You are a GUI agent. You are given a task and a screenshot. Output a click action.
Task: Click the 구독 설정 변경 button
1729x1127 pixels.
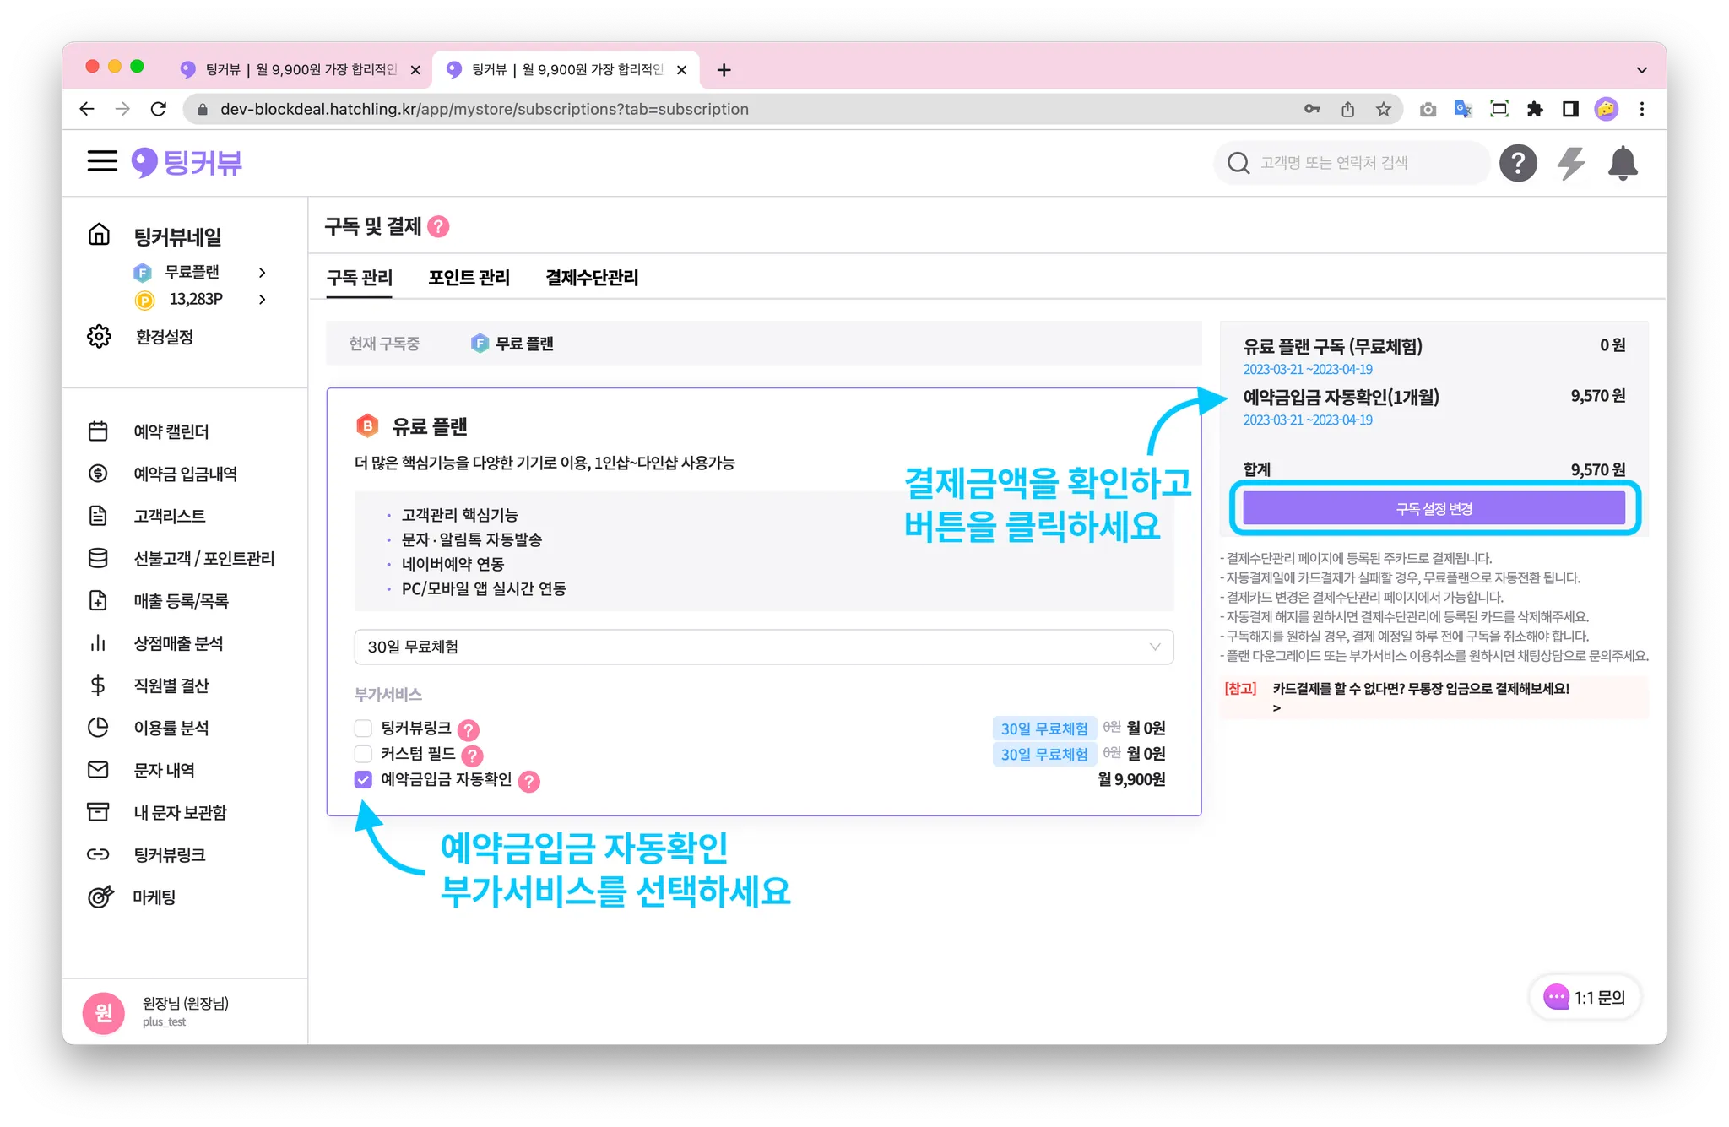point(1433,508)
